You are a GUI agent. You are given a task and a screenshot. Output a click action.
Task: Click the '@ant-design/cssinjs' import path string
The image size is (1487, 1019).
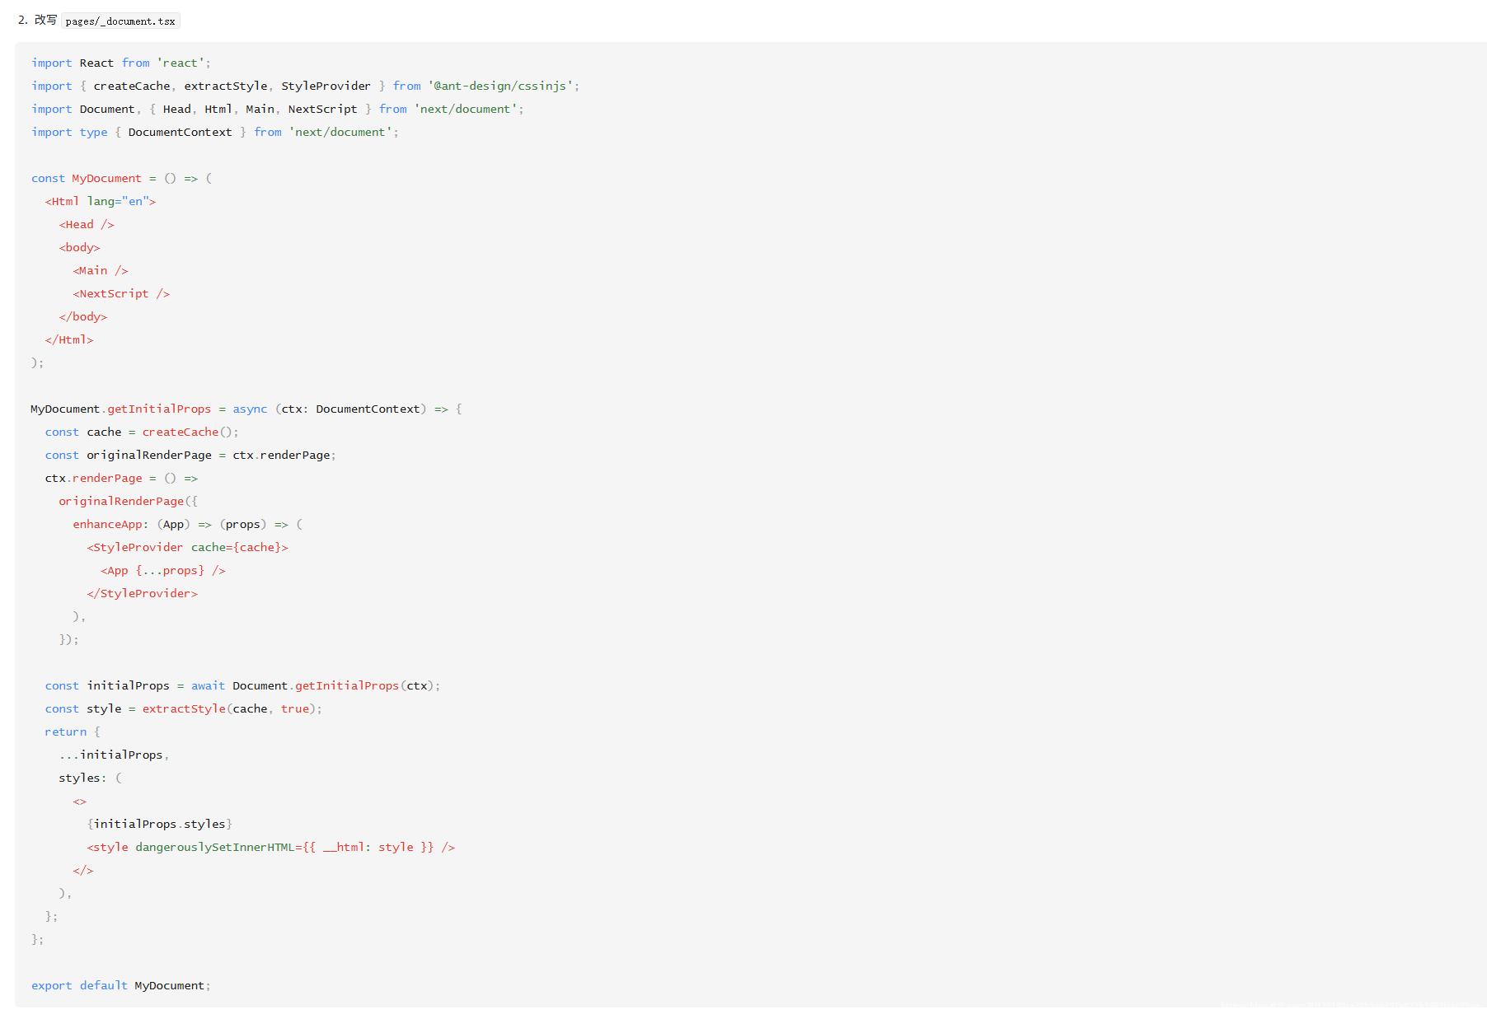(x=500, y=86)
